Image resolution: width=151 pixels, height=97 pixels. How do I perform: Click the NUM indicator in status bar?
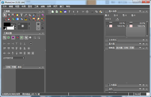137,94
